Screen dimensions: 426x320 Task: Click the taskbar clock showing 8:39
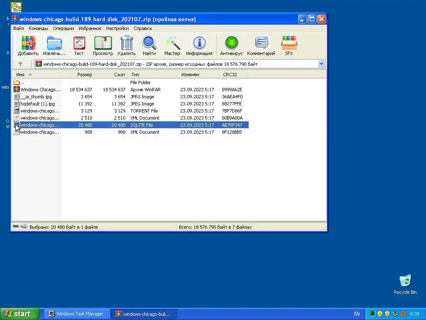point(414,314)
